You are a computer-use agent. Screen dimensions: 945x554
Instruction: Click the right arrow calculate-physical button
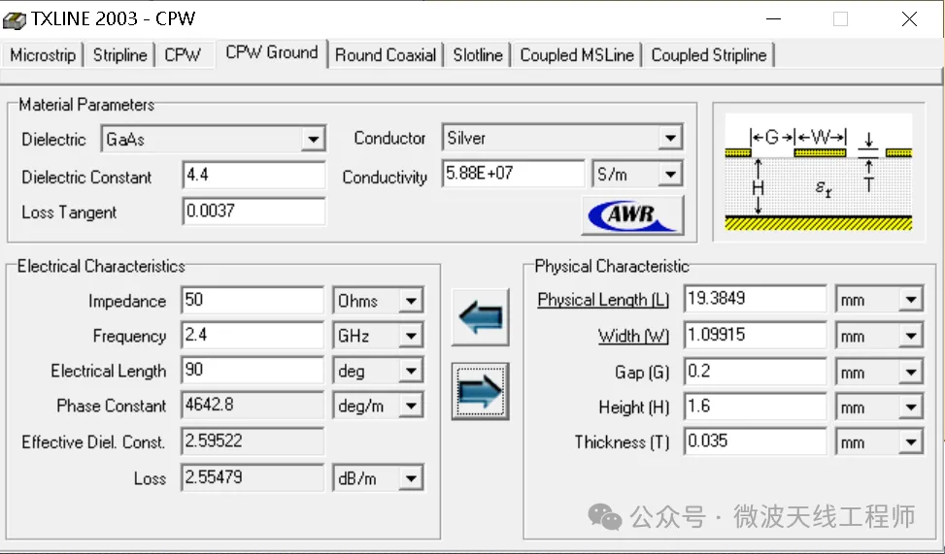pyautogui.click(x=481, y=391)
